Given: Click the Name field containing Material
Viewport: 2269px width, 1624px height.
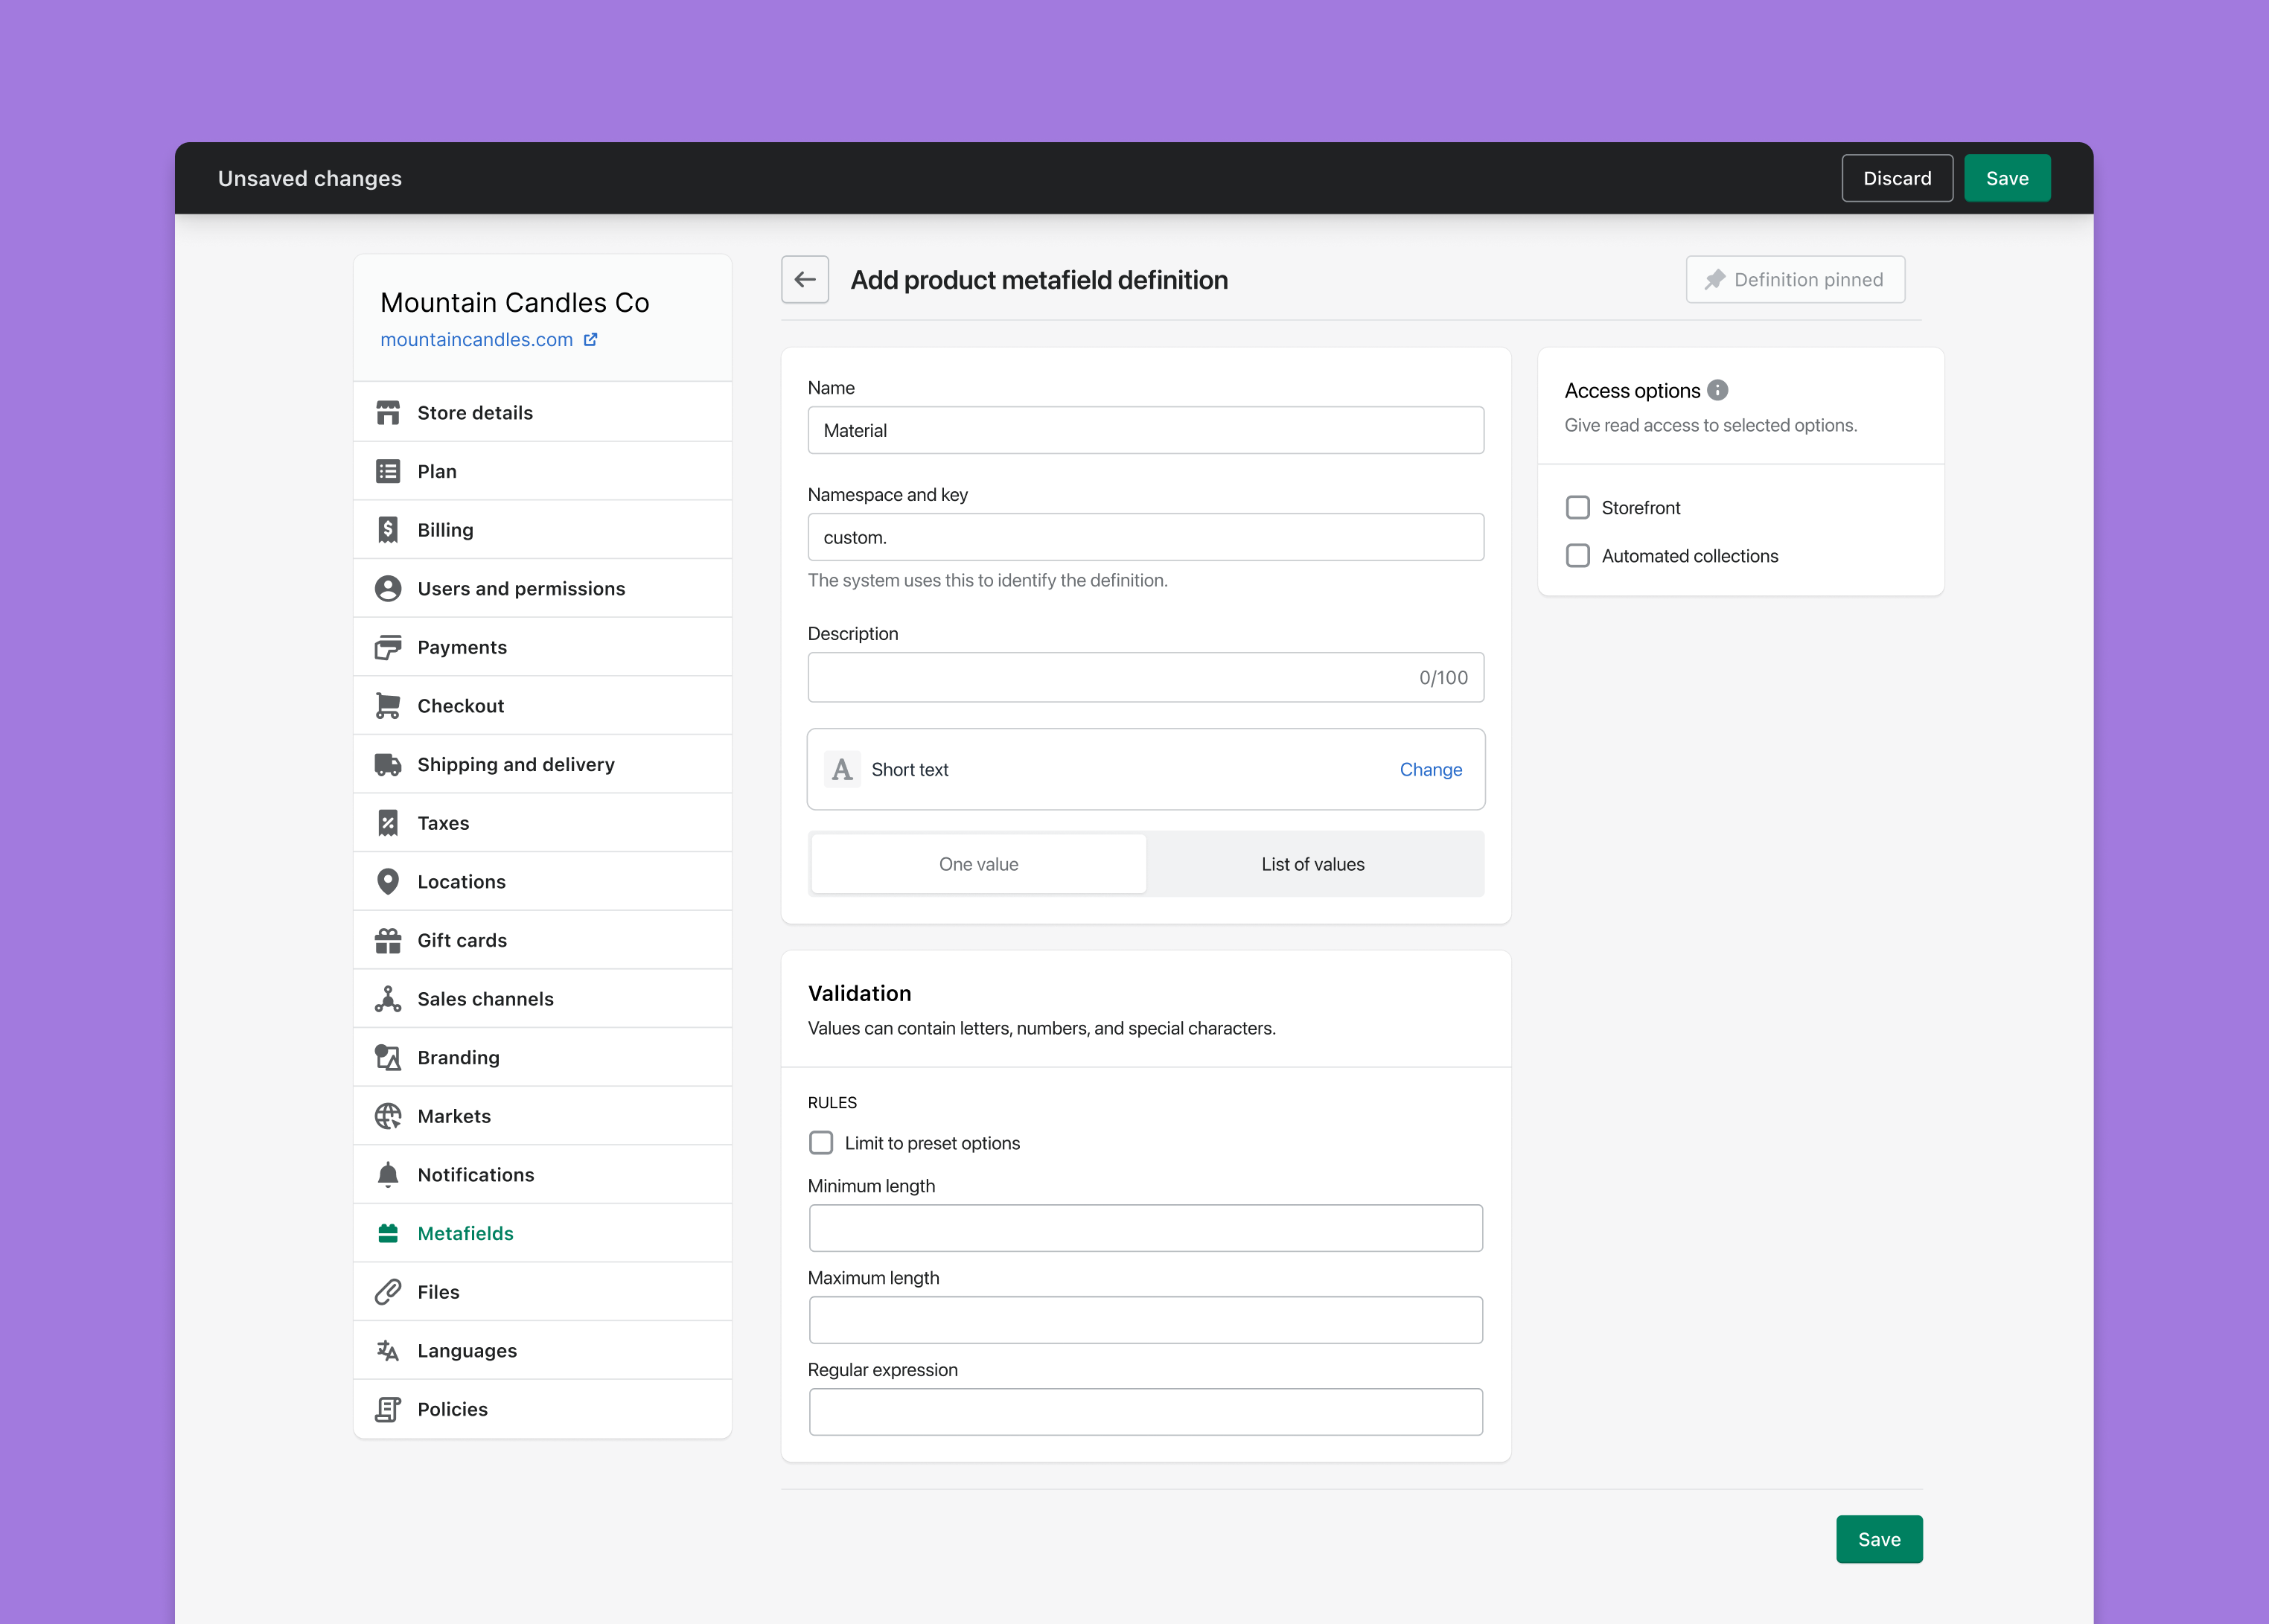Looking at the screenshot, I should [1145, 430].
